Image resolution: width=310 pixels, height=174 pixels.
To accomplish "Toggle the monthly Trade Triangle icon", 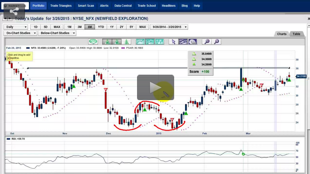I will click(x=106, y=42).
